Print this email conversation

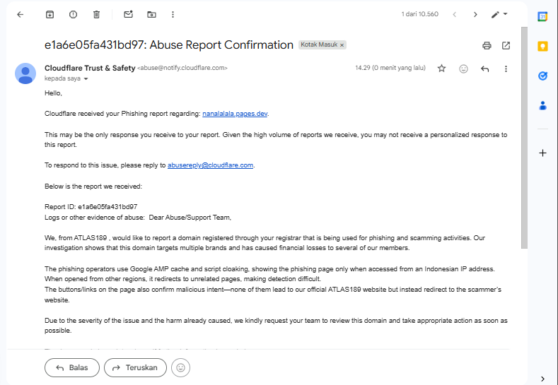click(x=487, y=45)
